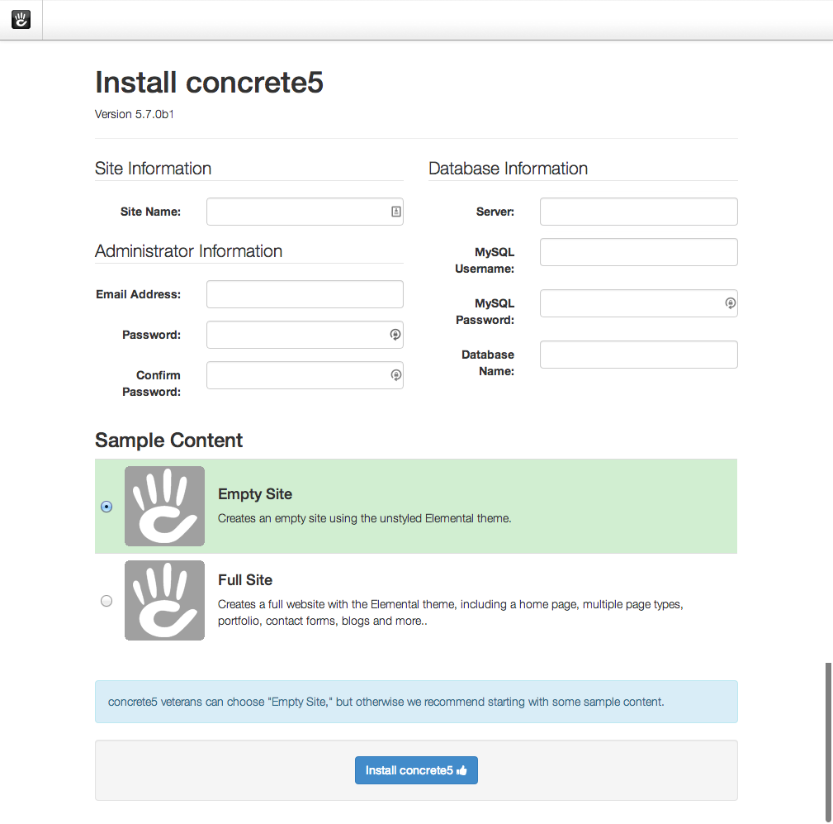This screenshot has height=824, width=833.
Task: Click the Database Name input field
Action: (x=638, y=355)
